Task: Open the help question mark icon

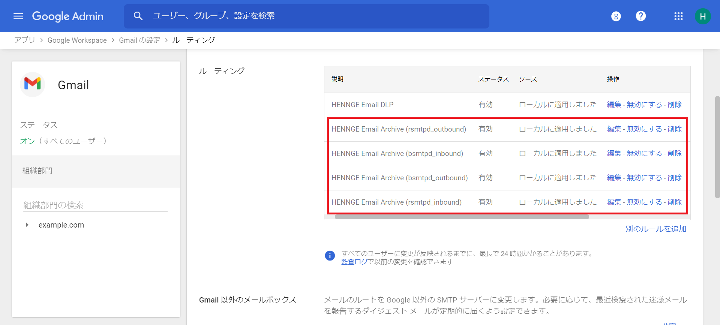Action: click(640, 16)
